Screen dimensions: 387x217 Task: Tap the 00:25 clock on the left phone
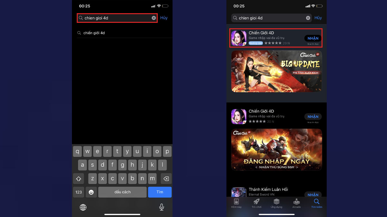click(x=84, y=6)
